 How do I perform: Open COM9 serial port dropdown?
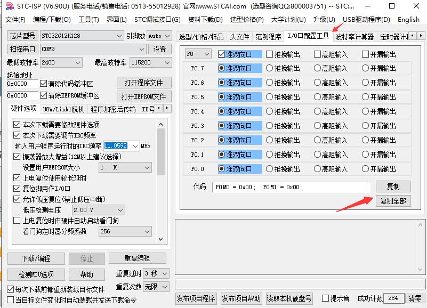point(93,50)
